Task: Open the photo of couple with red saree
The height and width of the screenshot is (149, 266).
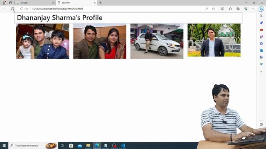Action: pos(100,41)
